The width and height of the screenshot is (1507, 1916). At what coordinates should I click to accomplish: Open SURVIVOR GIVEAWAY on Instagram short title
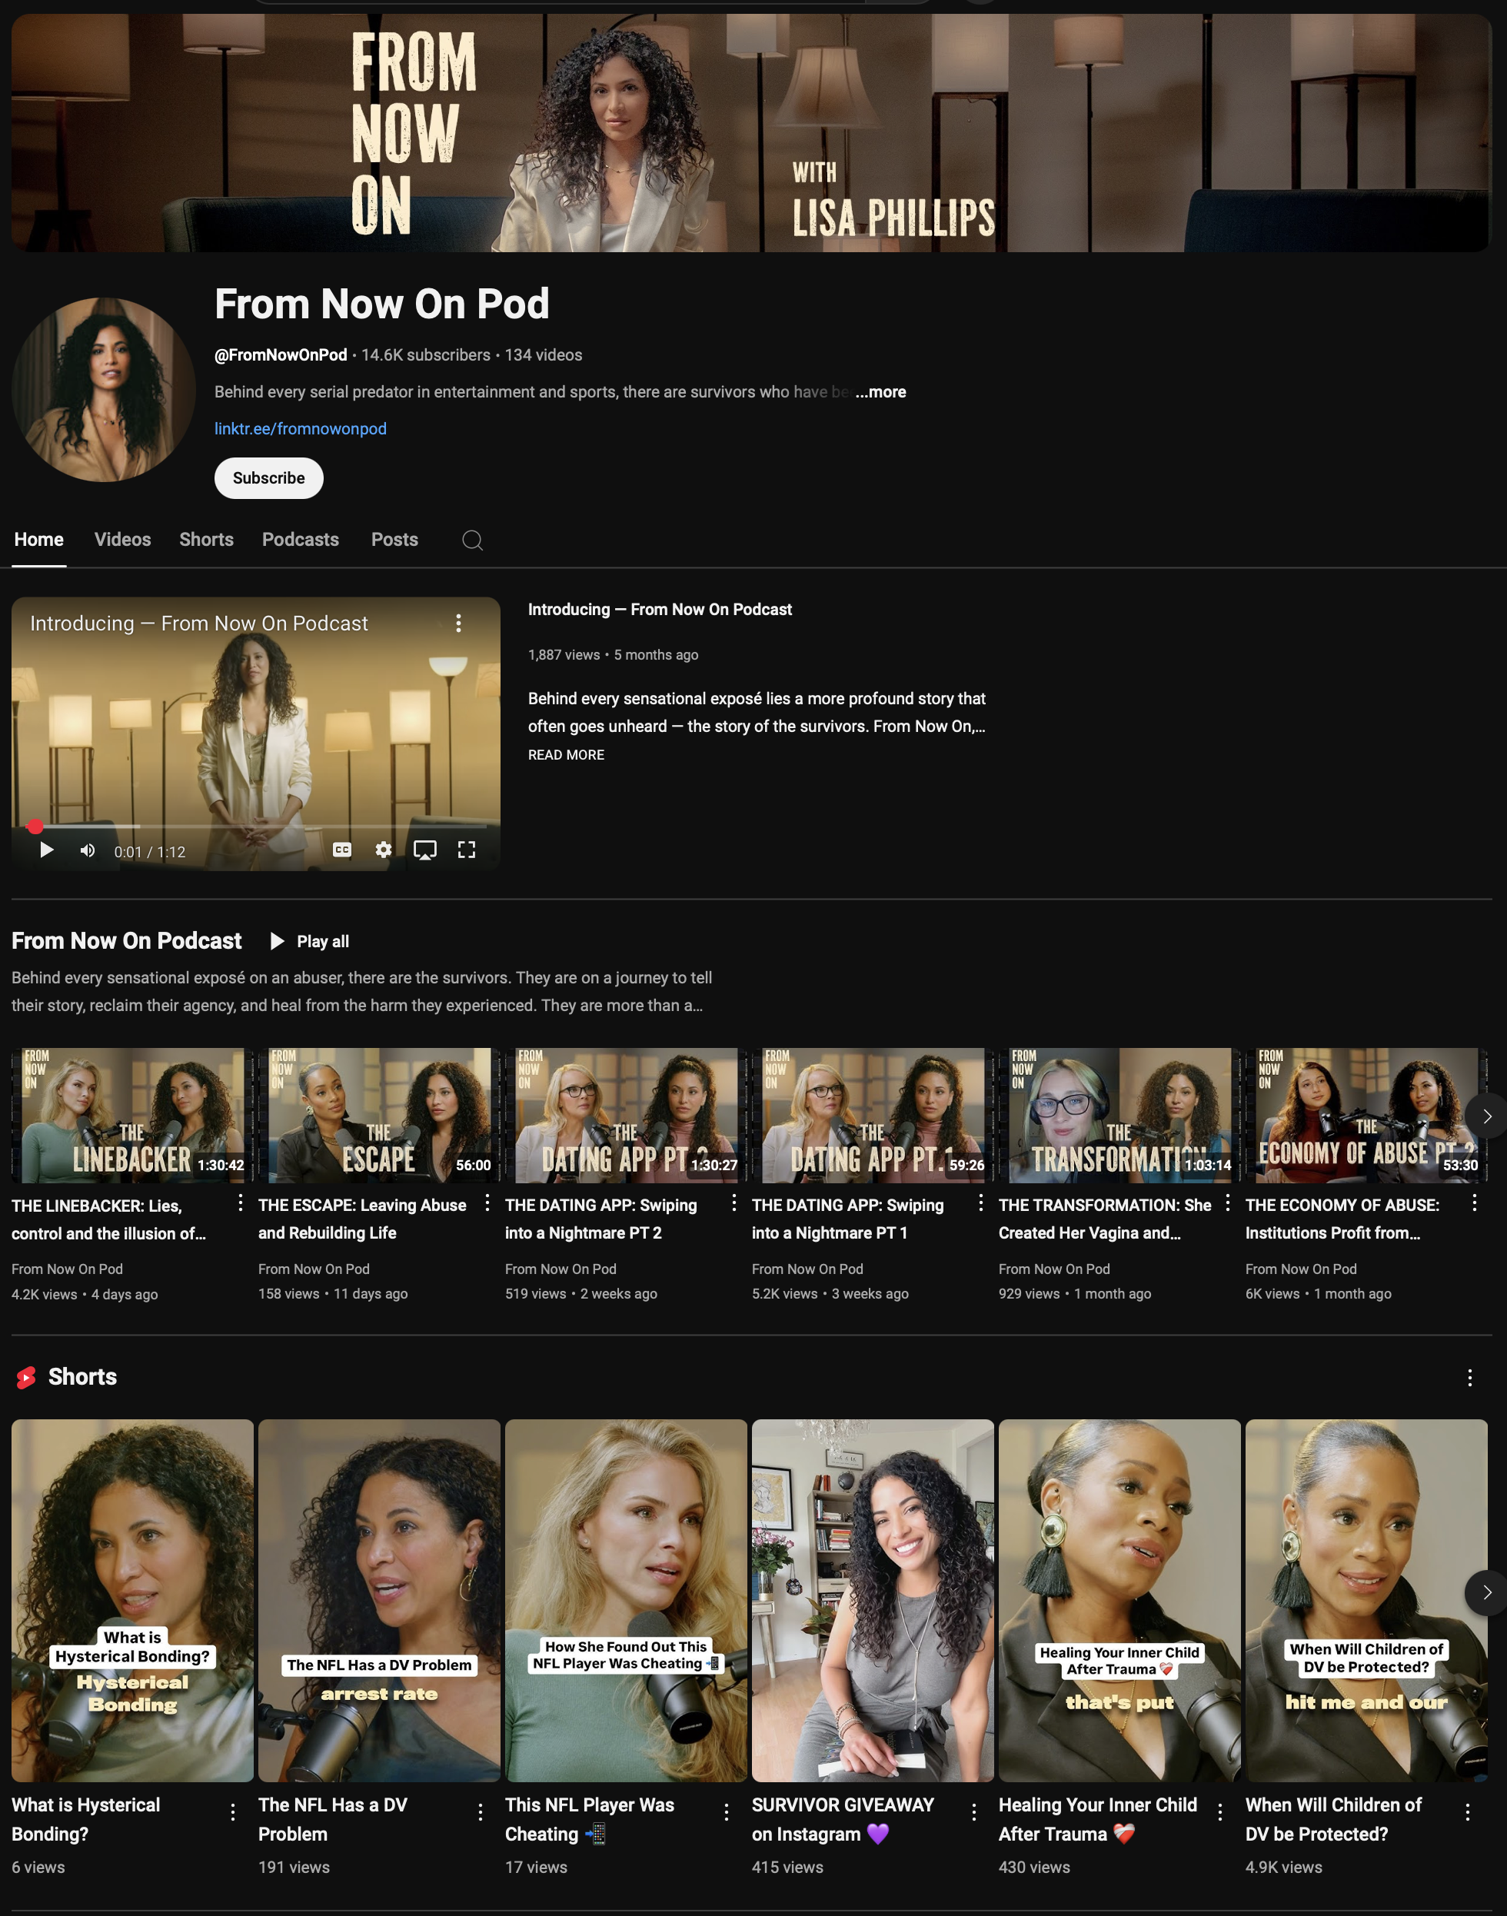[843, 1819]
